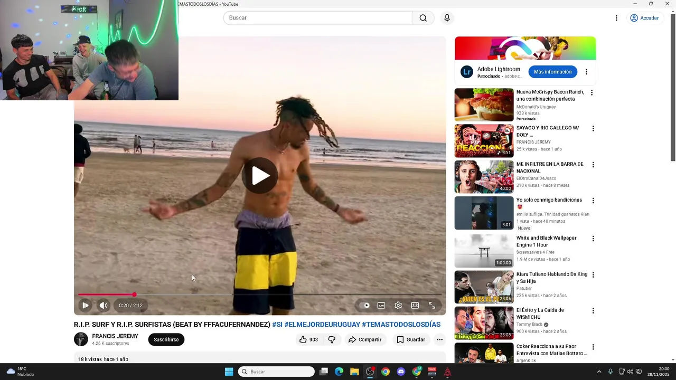Open the #SI hashtag link
Viewport: 676px width, 380px height.
277,325
